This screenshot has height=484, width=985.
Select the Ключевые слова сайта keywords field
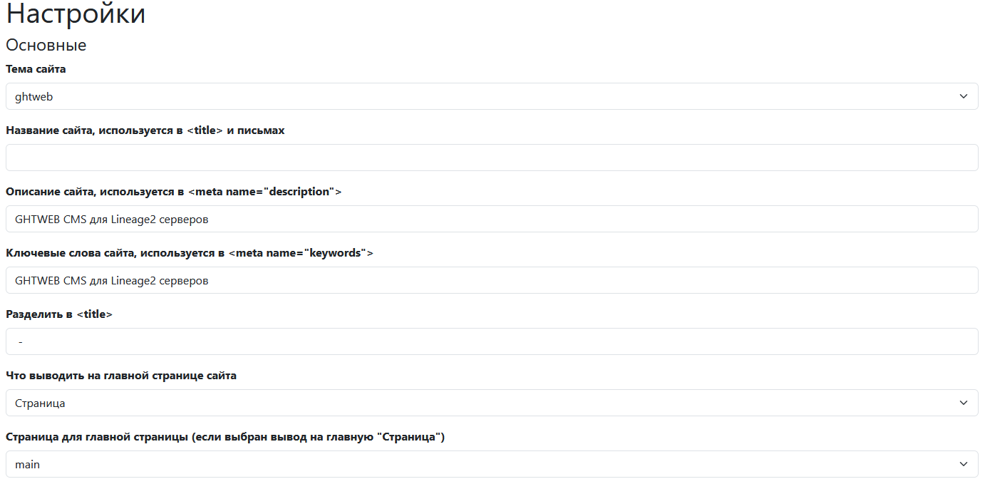[492, 280]
